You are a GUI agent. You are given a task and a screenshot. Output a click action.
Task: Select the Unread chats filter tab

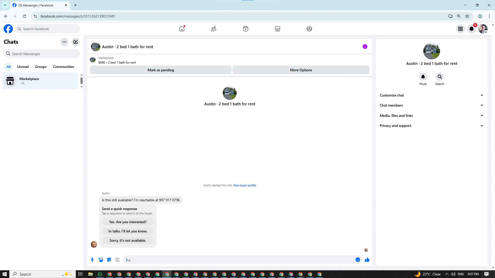pos(23,67)
